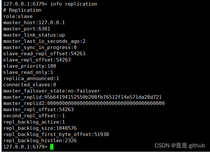This screenshot has width=210, height=152.
Task: Click the 'info replication' command text
Action: (73, 4)
